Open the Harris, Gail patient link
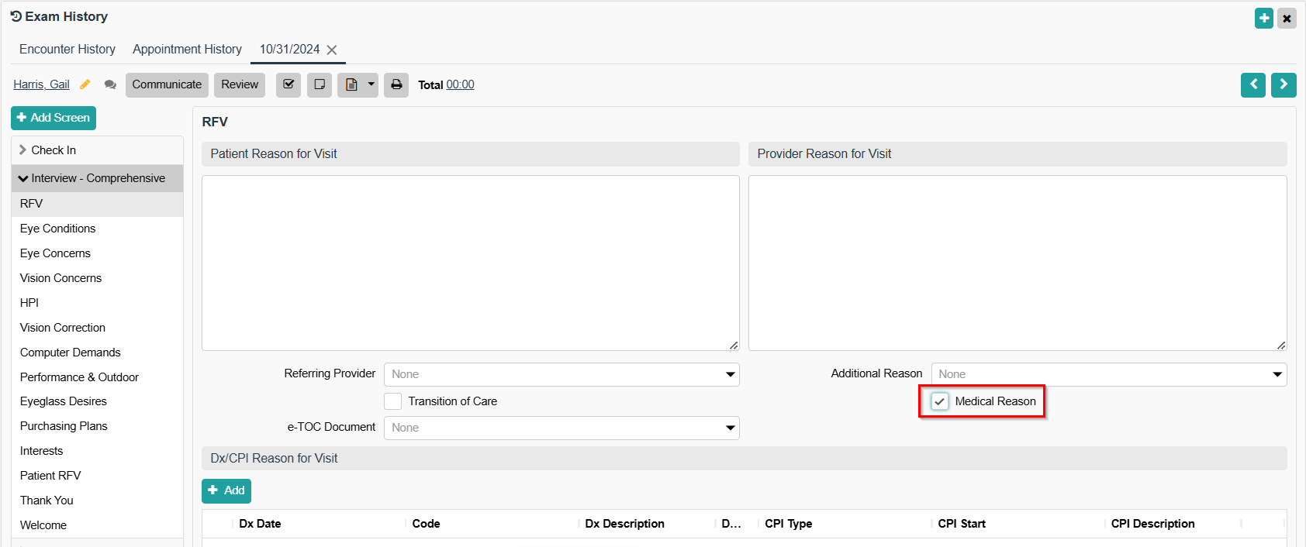Screen dimensions: 1306x547 point(41,84)
